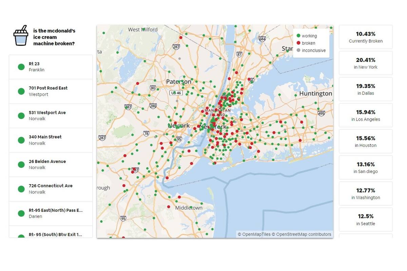The image size is (407, 271).
Task: Select the 19.35% in Dallas card
Action: coord(366,89)
